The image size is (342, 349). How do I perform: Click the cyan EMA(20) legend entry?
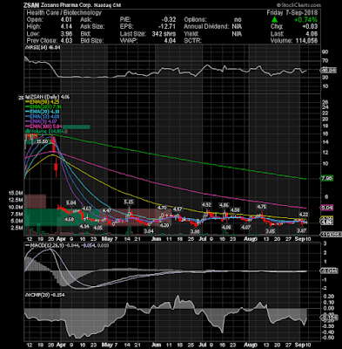tap(43, 112)
